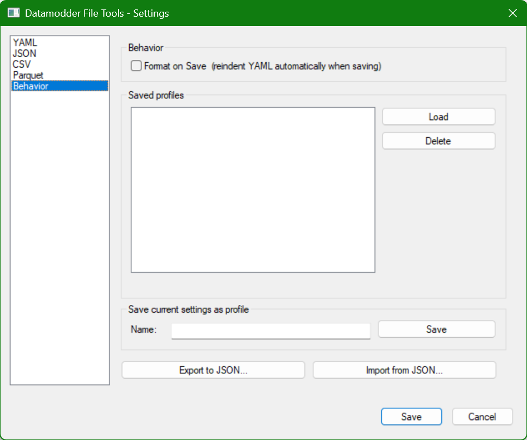This screenshot has height=440, width=527.
Task: Open the CSV settings category
Action: pyautogui.click(x=60, y=64)
